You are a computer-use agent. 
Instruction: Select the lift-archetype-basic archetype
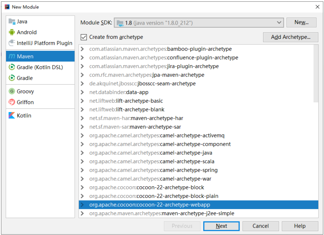(x=139, y=101)
